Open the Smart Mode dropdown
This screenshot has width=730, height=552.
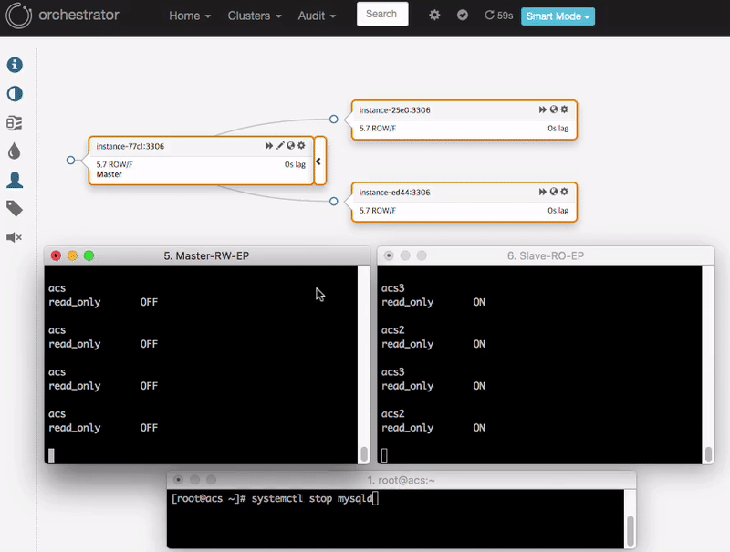[x=558, y=16]
